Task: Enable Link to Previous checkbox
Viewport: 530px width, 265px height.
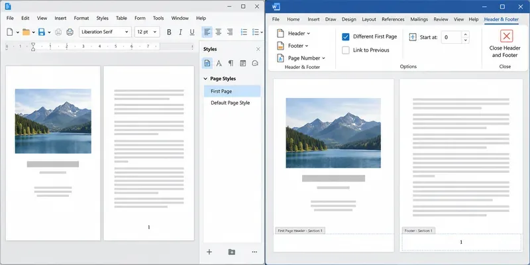Action: (345, 50)
